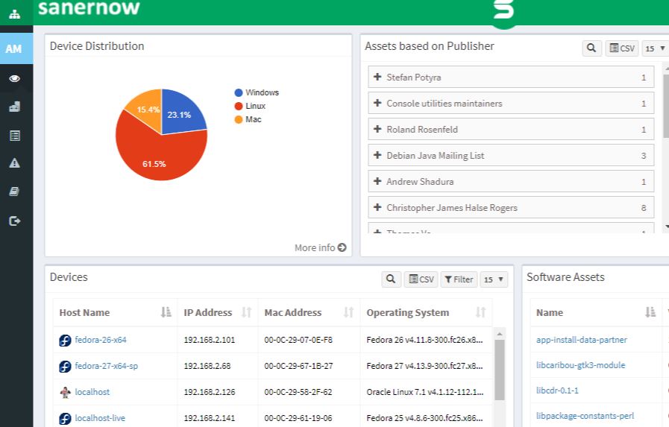Click Fedora icon beside localhost-live
The image size is (669, 427).
pyautogui.click(x=65, y=419)
